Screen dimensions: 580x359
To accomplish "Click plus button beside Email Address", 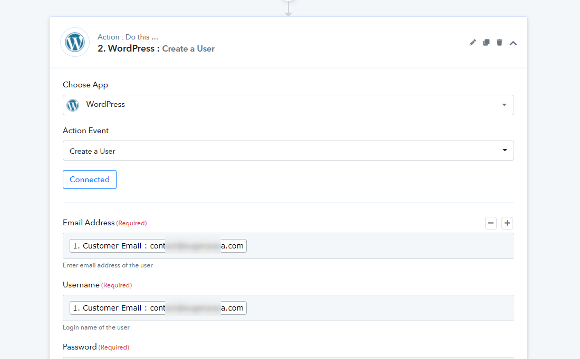I will coord(507,223).
